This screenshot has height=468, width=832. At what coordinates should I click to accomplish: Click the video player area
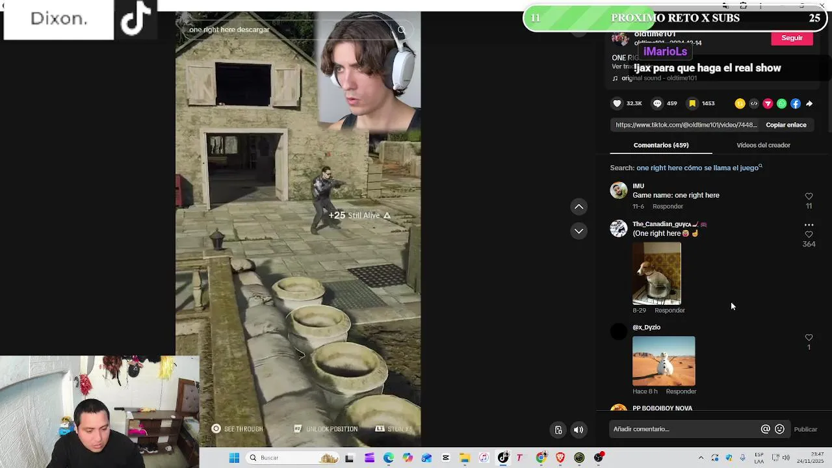pyautogui.click(x=298, y=229)
